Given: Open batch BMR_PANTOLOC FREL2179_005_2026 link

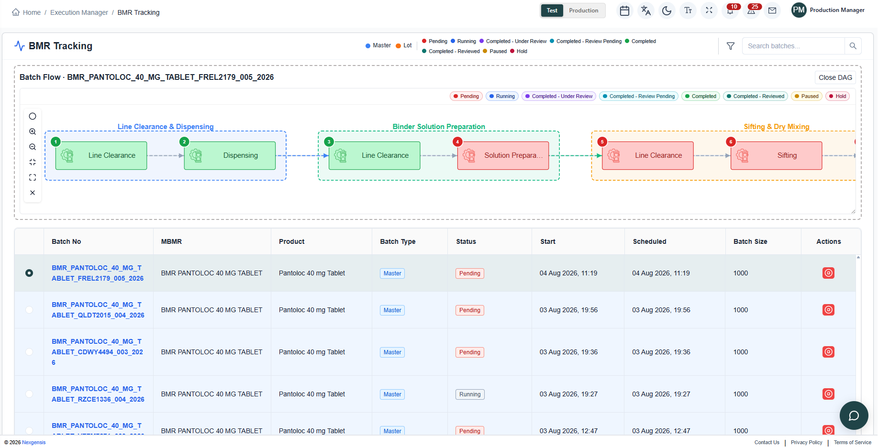Looking at the screenshot, I should tap(98, 273).
